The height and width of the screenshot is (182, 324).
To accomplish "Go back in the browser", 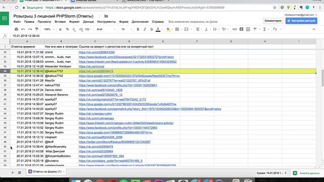I will (x=4, y=8).
